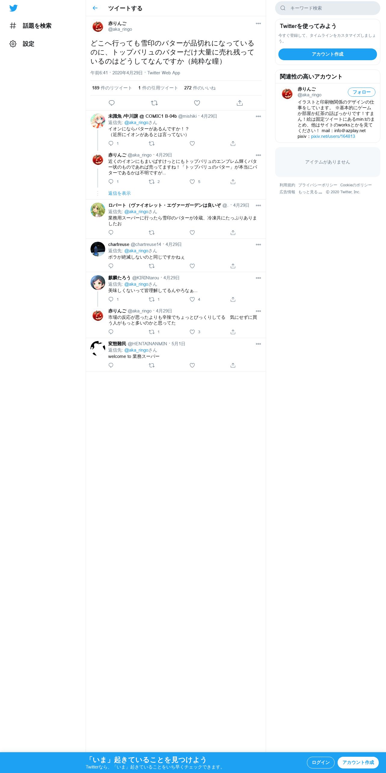Open the options menu on chartreuse's reply
The width and height of the screenshot is (386, 773).
258,244
